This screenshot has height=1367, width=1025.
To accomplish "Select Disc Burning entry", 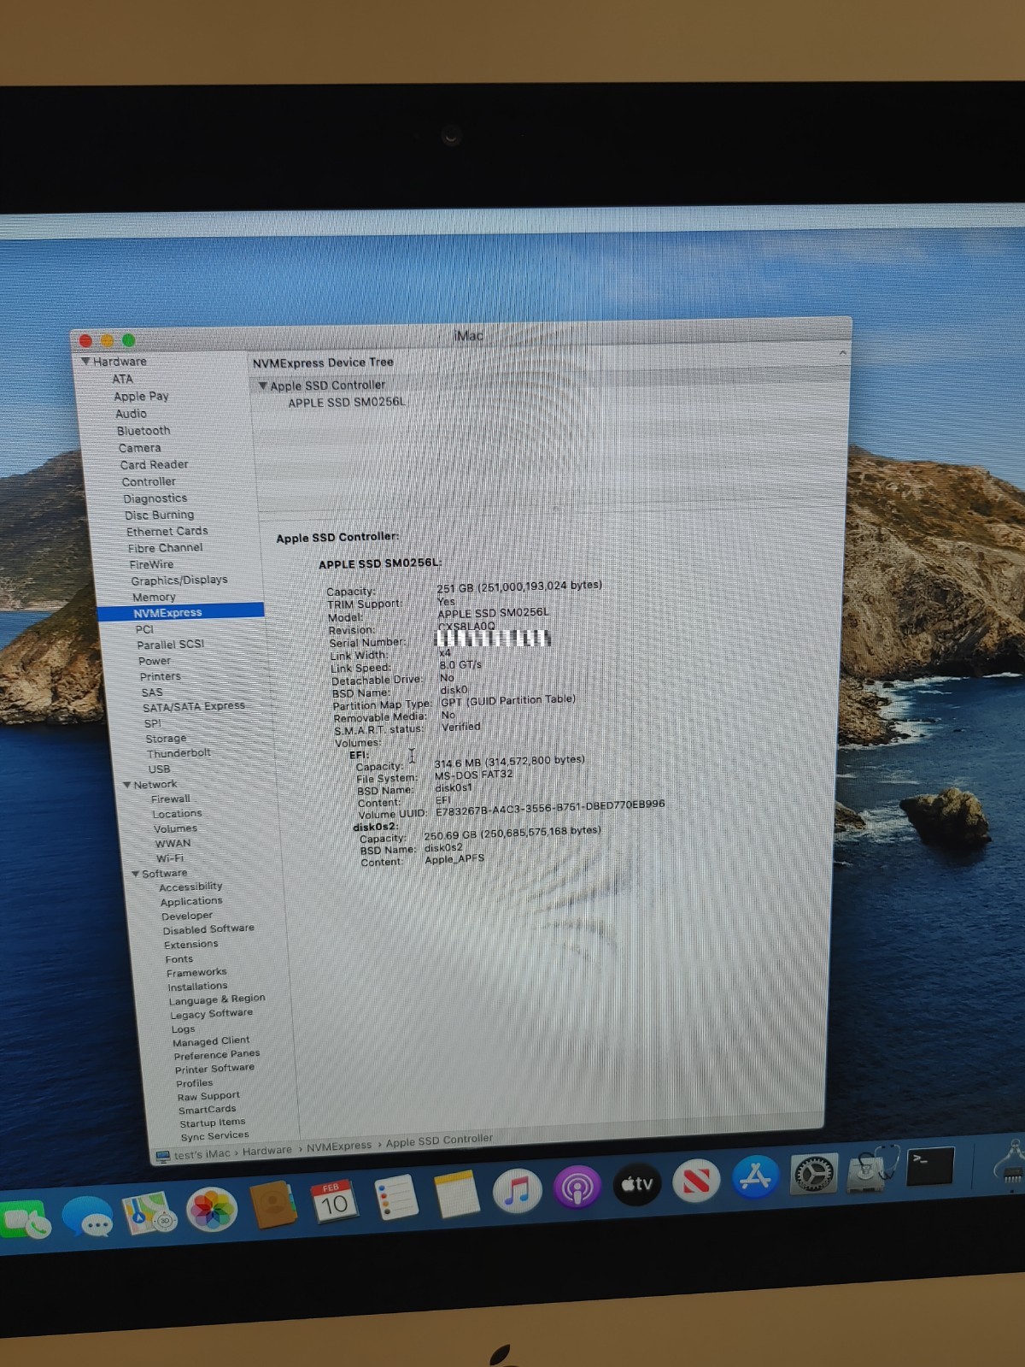I will tap(159, 515).
